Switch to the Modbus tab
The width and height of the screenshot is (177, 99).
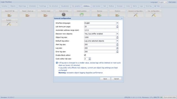point(111,6)
